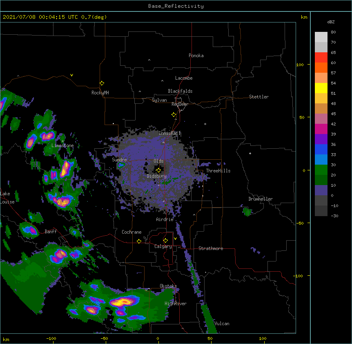The width and height of the screenshot is (352, 344).
Task: Click the yellow-core storm cell west of HighRiver
Action: 123,302
